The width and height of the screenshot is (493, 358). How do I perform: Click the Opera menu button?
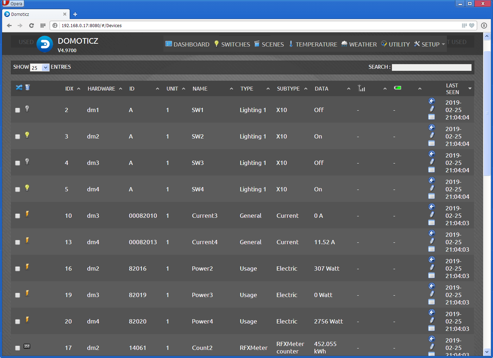(12, 4)
